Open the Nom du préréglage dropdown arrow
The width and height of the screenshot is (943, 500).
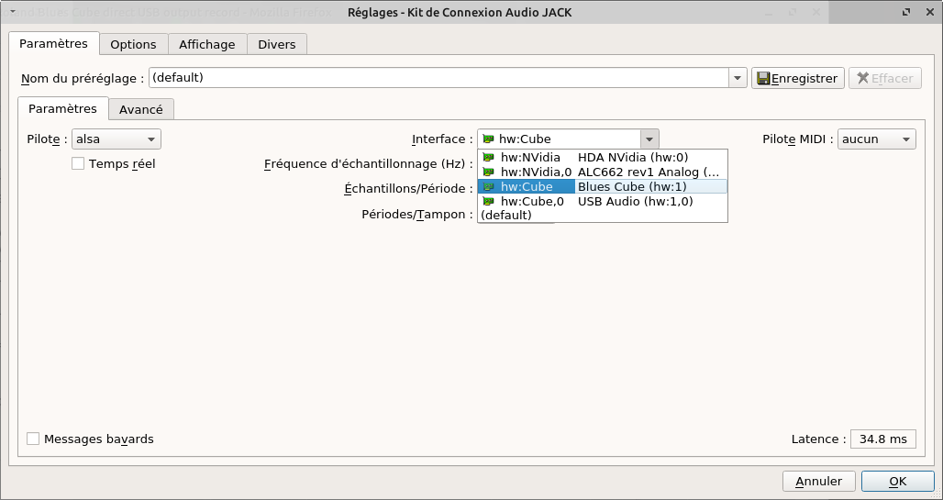(x=738, y=78)
